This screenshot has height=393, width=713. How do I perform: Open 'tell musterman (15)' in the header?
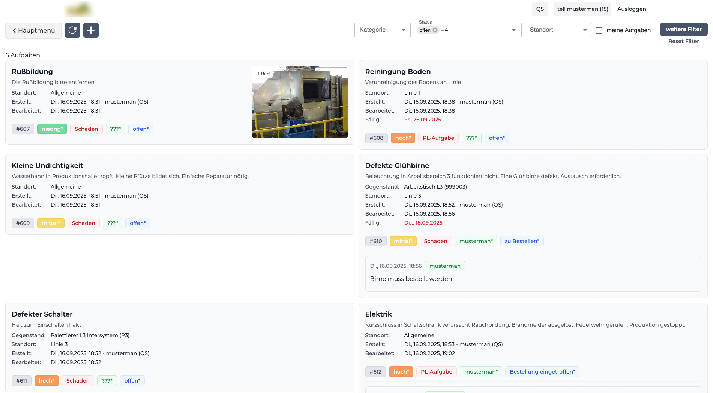click(582, 9)
